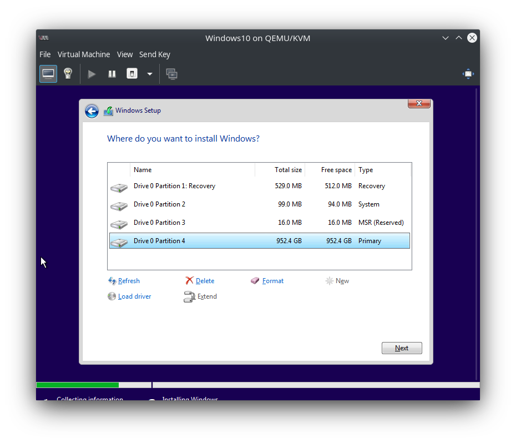Click the virt-manager window menu icon
This screenshot has width=516, height=443.
point(44,38)
